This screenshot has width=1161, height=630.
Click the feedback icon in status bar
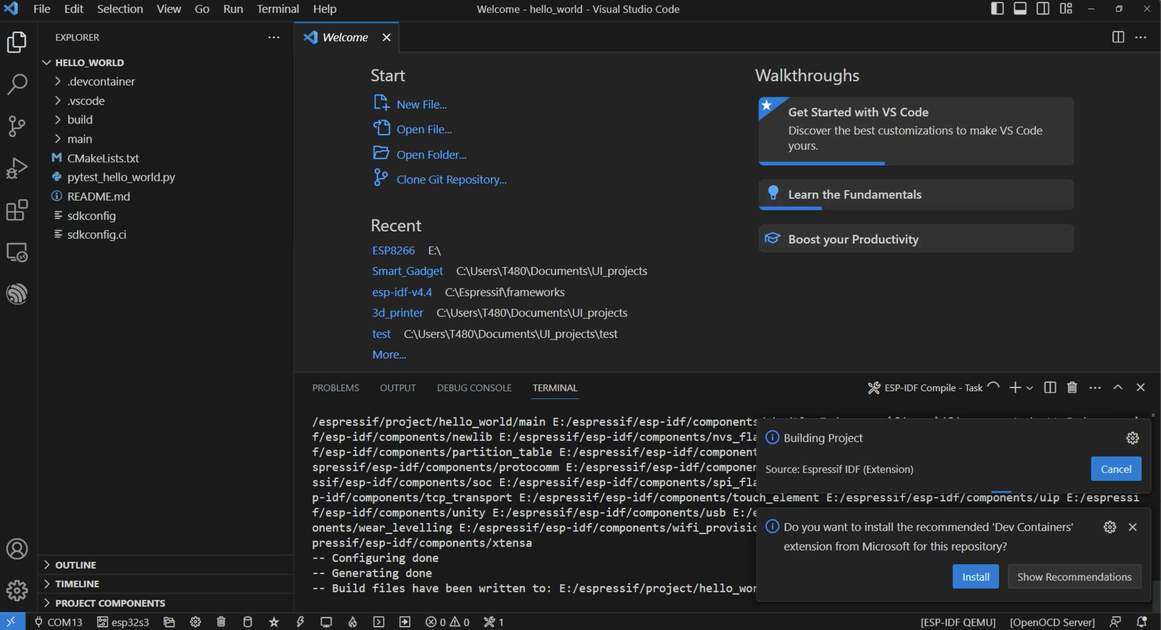(x=1116, y=622)
